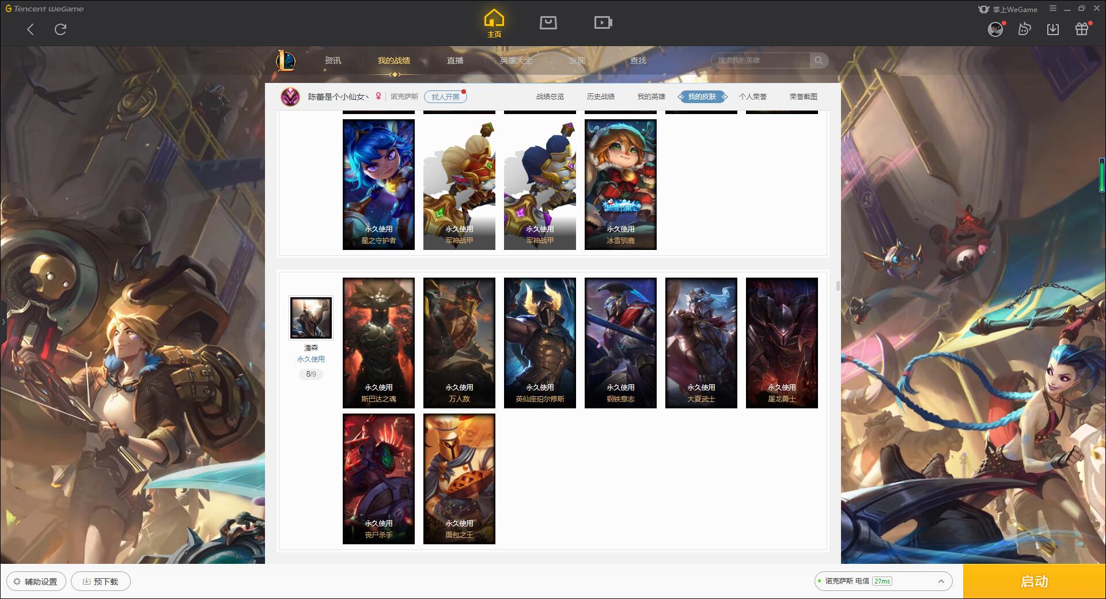
Task: Open the store box icon in top bar
Action: [x=548, y=22]
